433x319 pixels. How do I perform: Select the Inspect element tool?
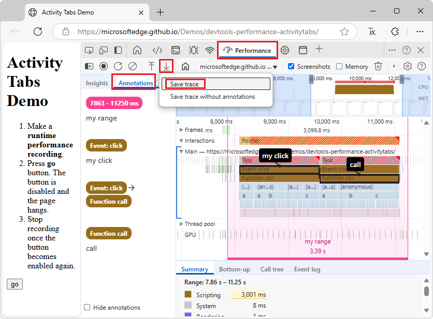pyautogui.click(x=89, y=50)
